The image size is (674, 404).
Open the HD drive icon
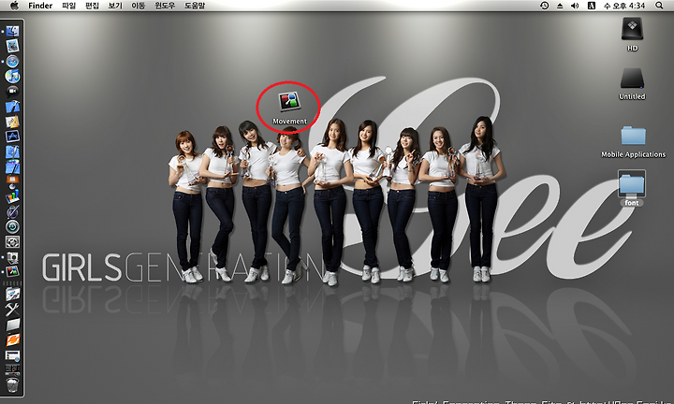click(x=632, y=29)
